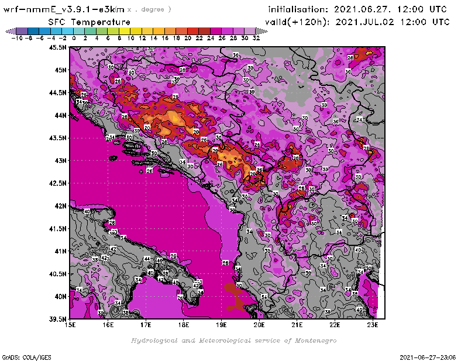Click the '17E' longitude label
The image size is (468, 361).
[146, 325]
